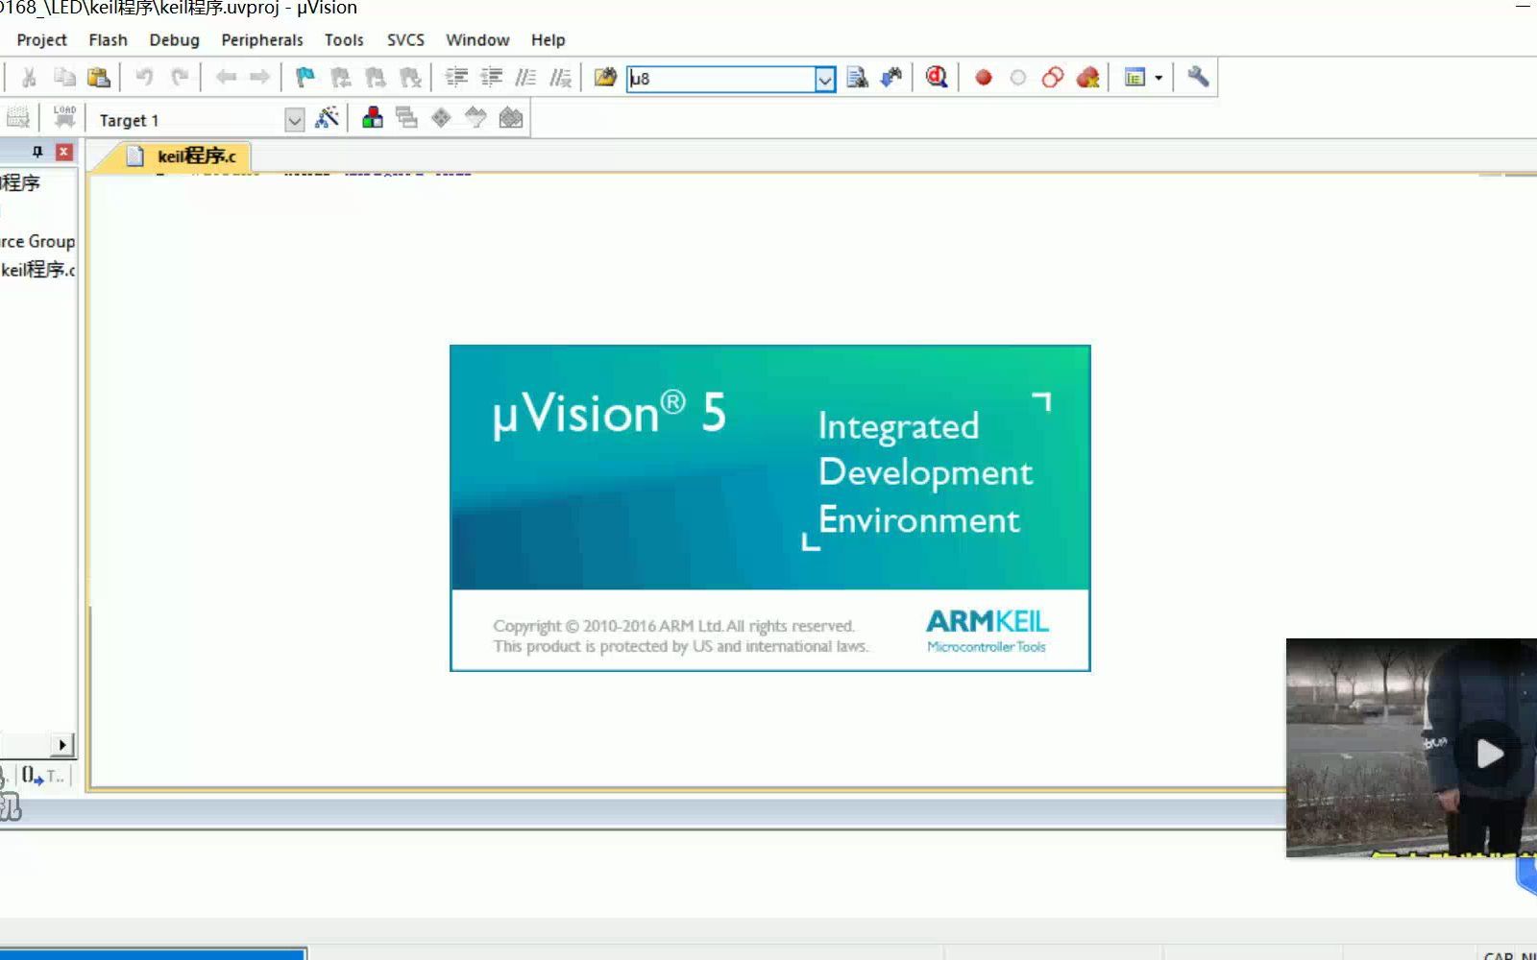
Task: Open Configuration with the wrench icon
Action: 1198,77
